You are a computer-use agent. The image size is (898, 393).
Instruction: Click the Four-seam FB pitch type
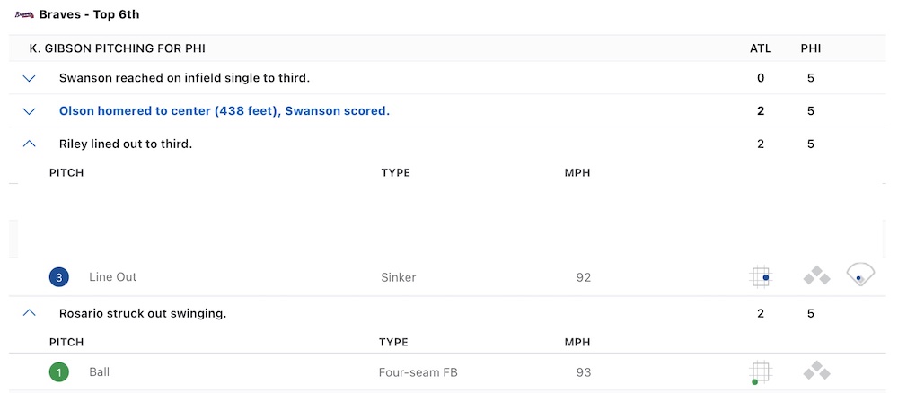(418, 372)
